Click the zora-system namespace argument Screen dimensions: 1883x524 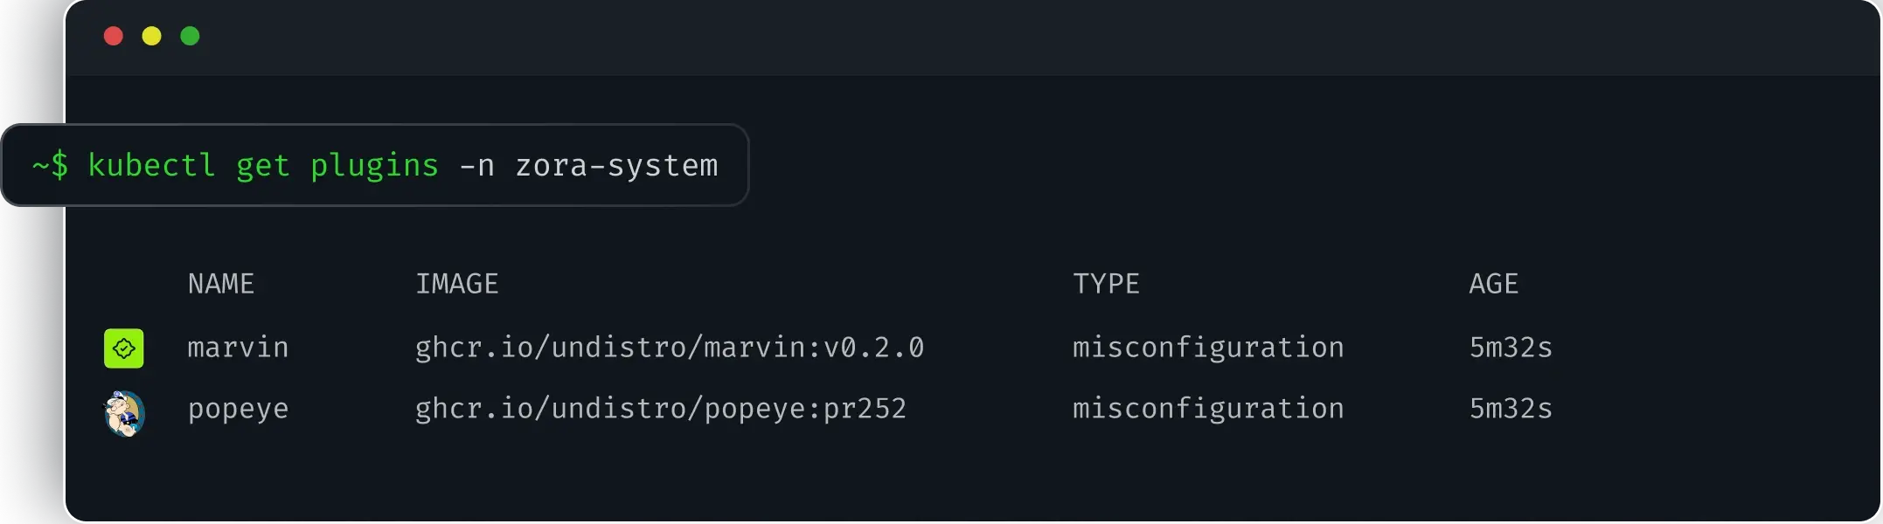pos(616,165)
